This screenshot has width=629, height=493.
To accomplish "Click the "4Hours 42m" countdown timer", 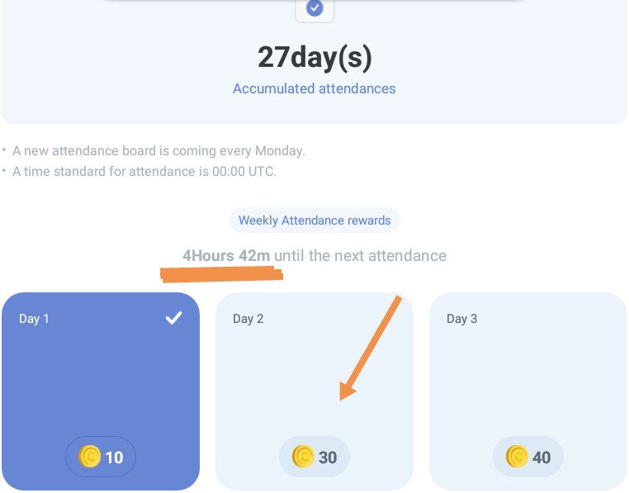I will click(226, 255).
